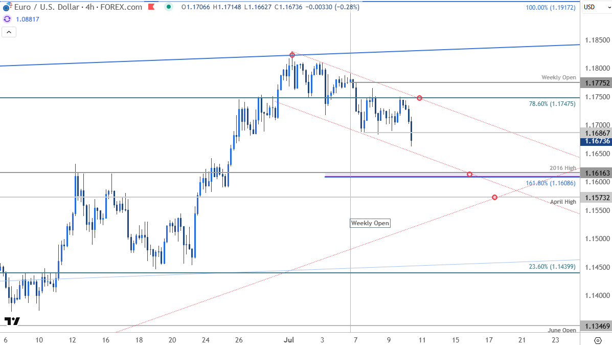
Task: Click the 161.80% Fibonacci level label
Action: coord(551,183)
